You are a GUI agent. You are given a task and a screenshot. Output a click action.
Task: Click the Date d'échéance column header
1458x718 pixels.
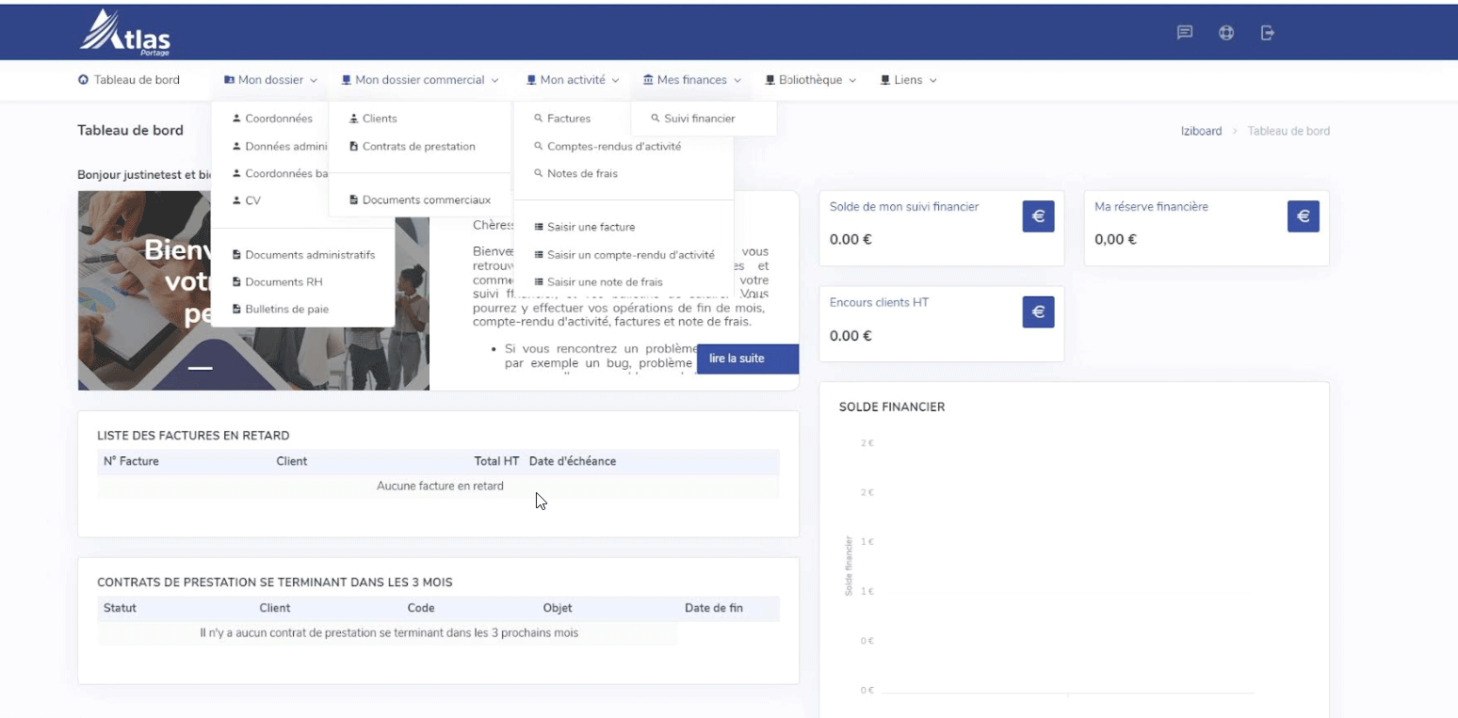(x=573, y=461)
